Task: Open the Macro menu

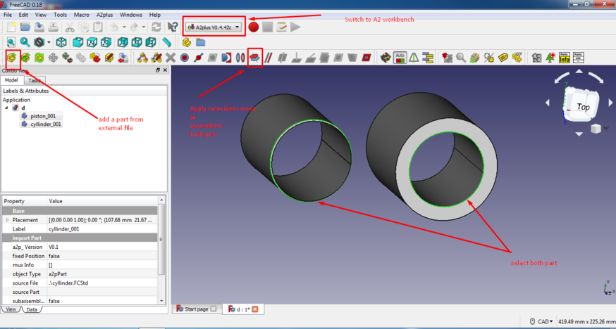Action: pyautogui.click(x=82, y=15)
